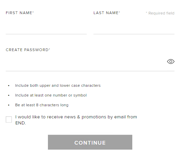Focus the First Name input field
This screenshot has width=190, height=153.
pos(46,28)
